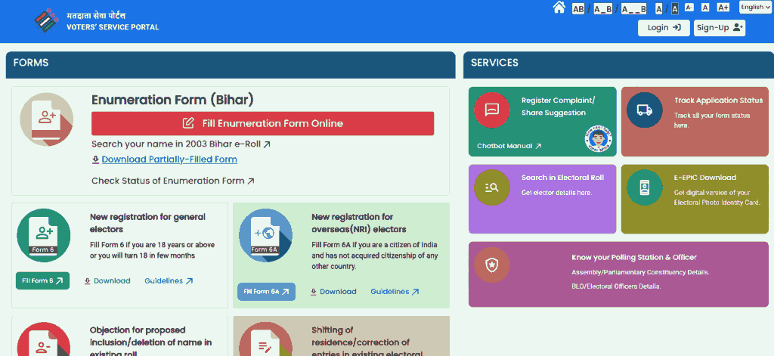This screenshot has width=774, height=356.
Task: Click New registration for general electors heading
Action: click(x=147, y=223)
